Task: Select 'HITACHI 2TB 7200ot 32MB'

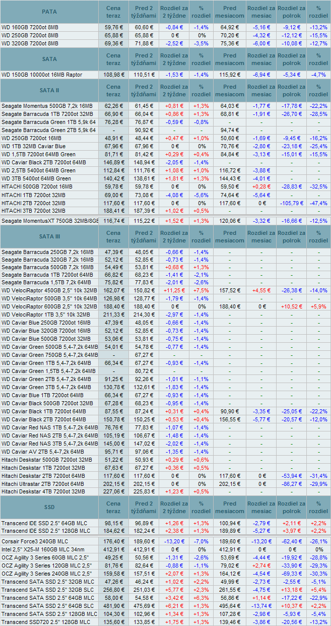Action: 33,203
